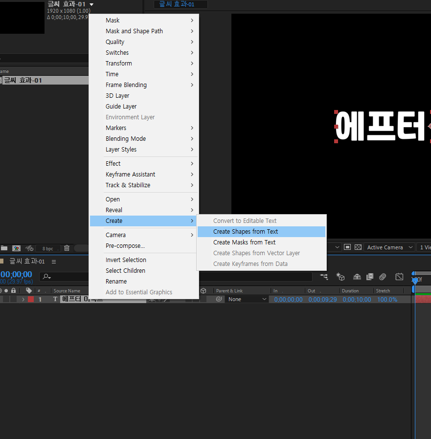Open project settings rocket icon
The height and width of the screenshot is (439, 431).
tap(29, 248)
